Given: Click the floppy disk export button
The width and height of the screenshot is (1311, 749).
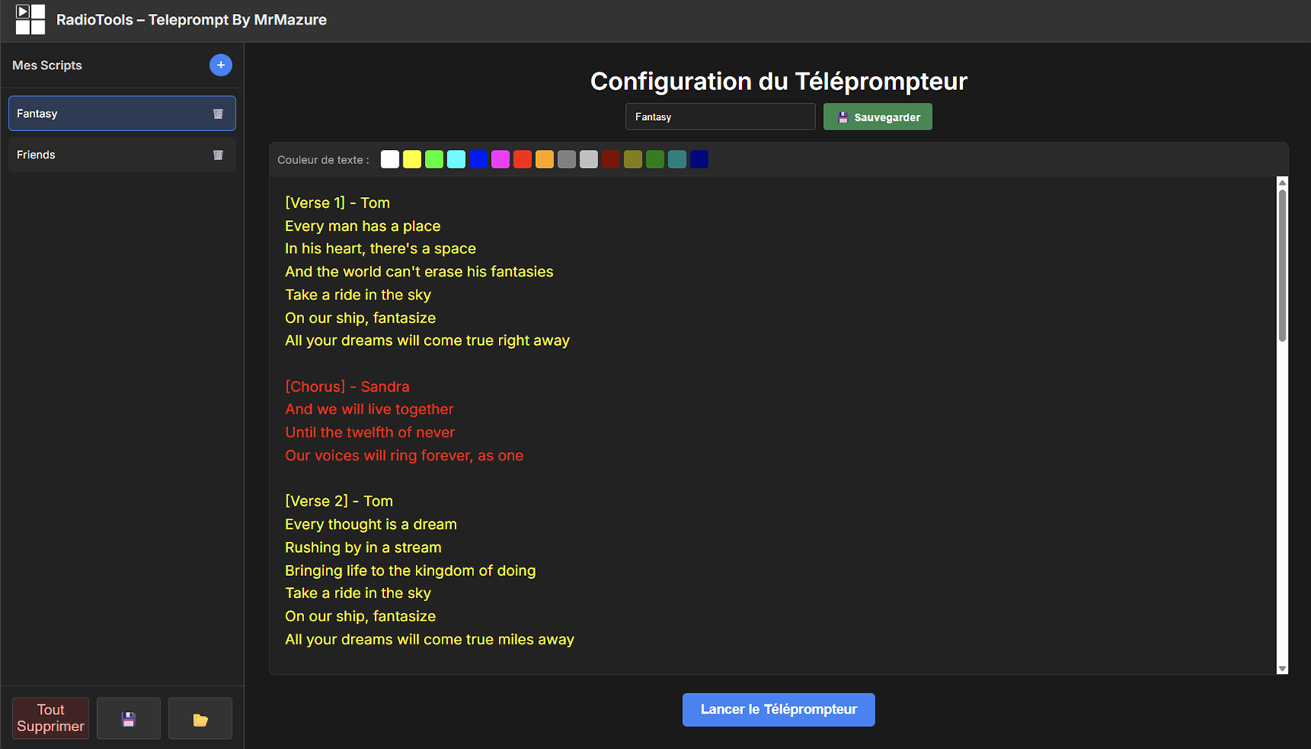Looking at the screenshot, I should (129, 719).
